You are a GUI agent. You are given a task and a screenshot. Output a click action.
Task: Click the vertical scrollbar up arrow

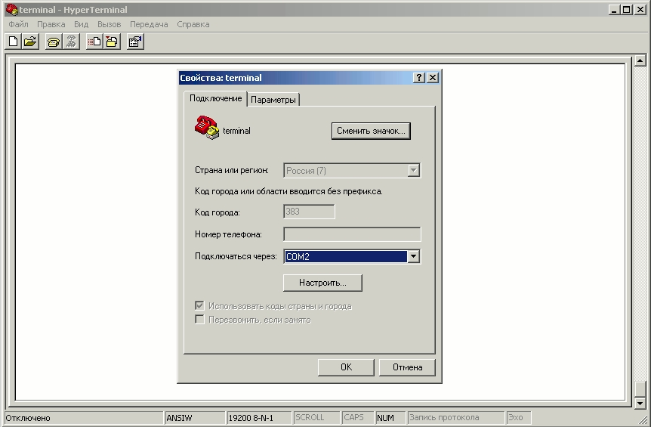tap(640, 61)
